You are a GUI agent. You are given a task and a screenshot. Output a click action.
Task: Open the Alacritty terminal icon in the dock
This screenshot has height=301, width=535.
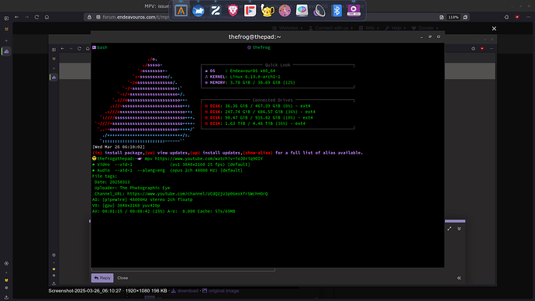coord(181,11)
